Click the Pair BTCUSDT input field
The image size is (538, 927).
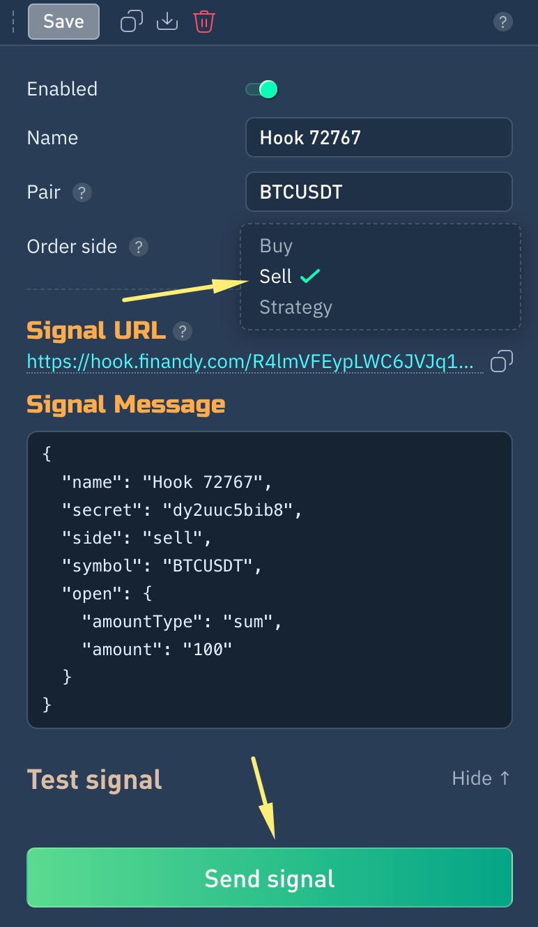pos(378,192)
